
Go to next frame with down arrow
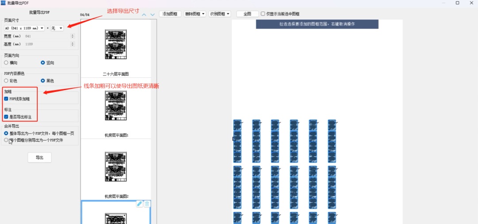pos(152,15)
